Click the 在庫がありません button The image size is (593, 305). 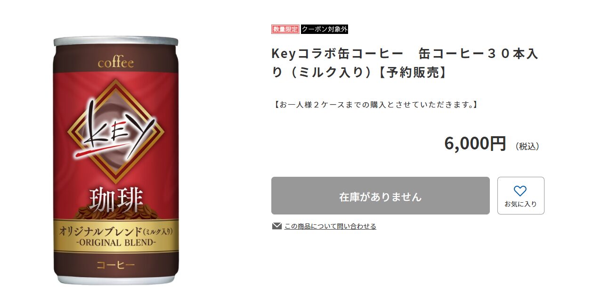coord(380,196)
